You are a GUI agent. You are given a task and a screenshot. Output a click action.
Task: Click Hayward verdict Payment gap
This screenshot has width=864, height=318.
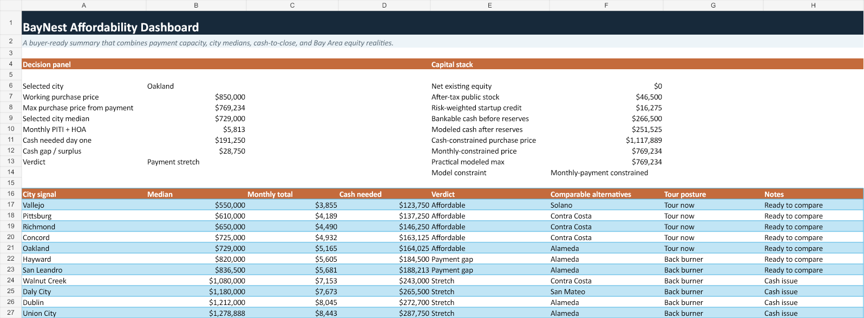[x=490, y=259]
